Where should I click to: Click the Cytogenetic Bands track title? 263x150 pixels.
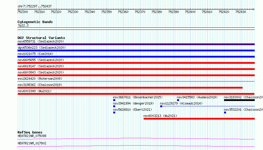pos(35,22)
